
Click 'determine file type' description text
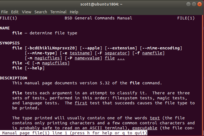pyautogui.click(x=53, y=33)
